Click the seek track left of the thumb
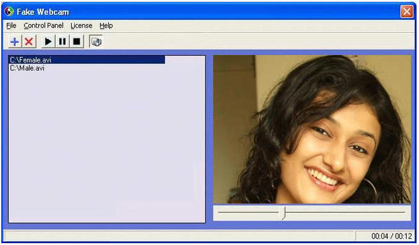The width and height of the screenshot is (419, 245). [x=249, y=212]
